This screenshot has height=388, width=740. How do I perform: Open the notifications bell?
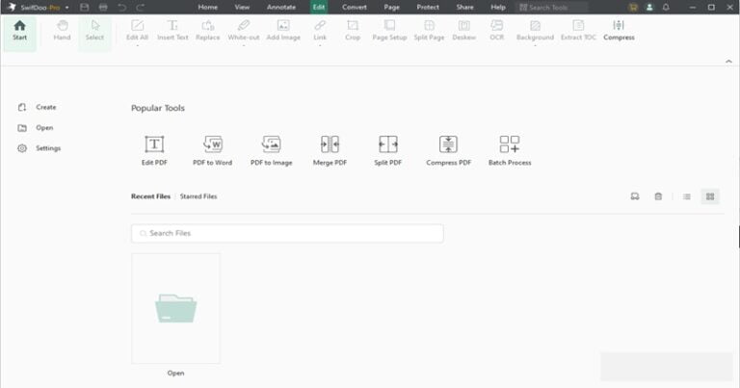click(666, 7)
